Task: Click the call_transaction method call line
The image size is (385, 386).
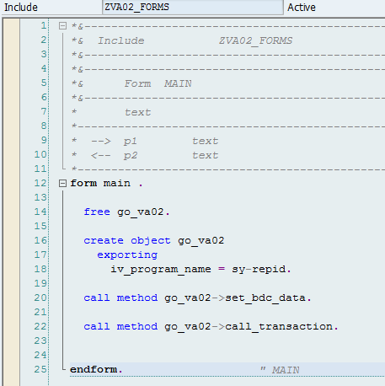Action: [x=211, y=326]
